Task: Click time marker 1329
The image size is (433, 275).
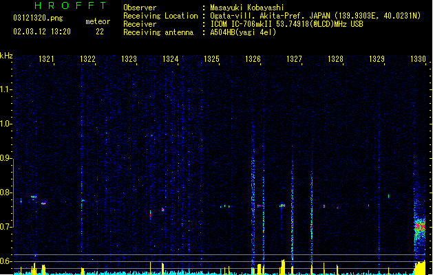Action: [x=377, y=59]
